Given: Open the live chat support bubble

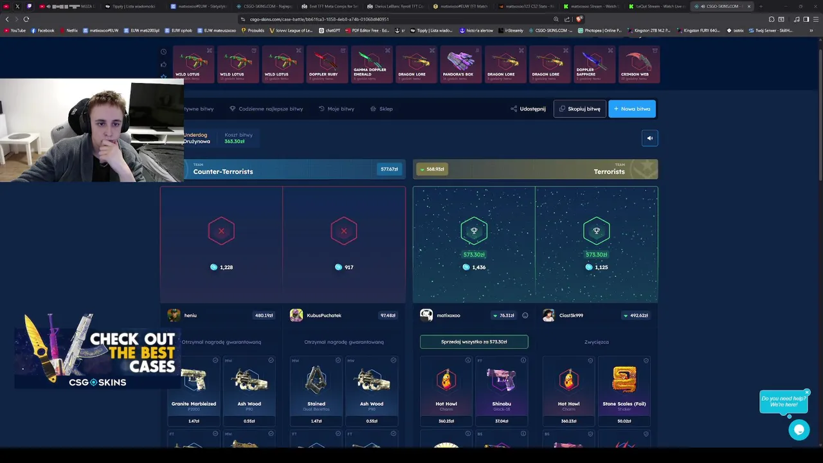Looking at the screenshot, I should (x=799, y=430).
